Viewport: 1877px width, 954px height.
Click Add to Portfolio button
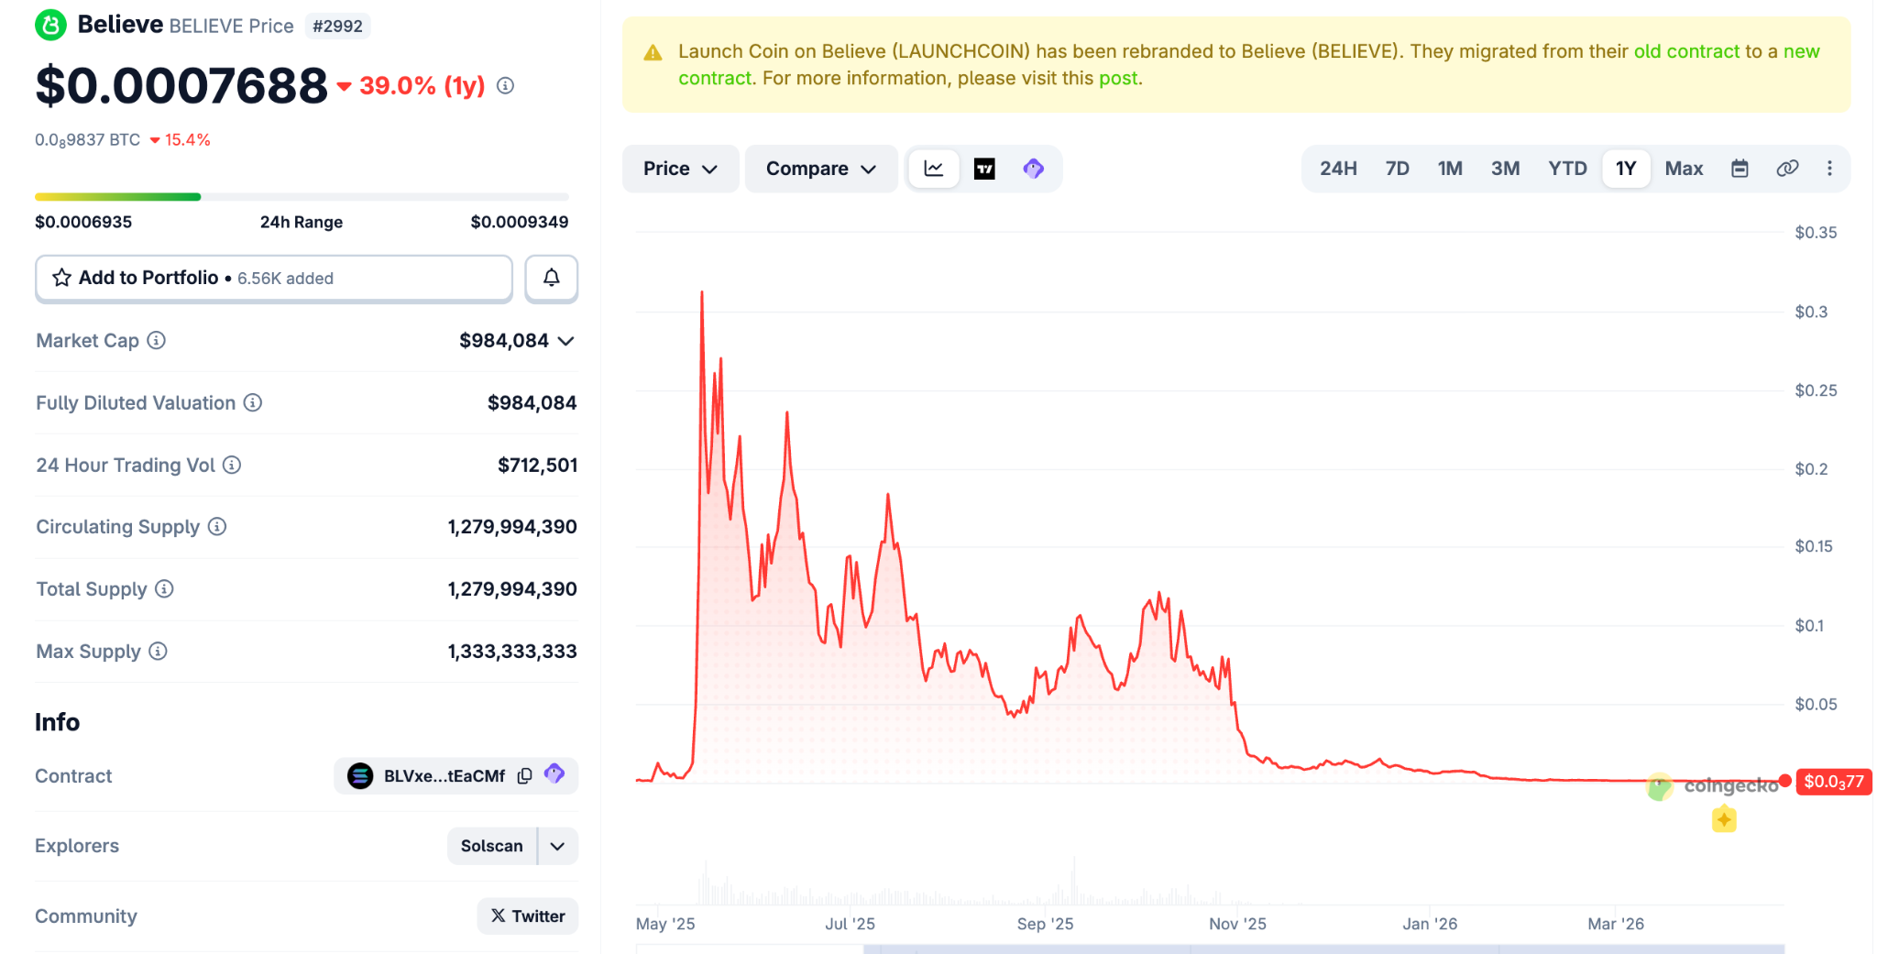click(x=273, y=278)
